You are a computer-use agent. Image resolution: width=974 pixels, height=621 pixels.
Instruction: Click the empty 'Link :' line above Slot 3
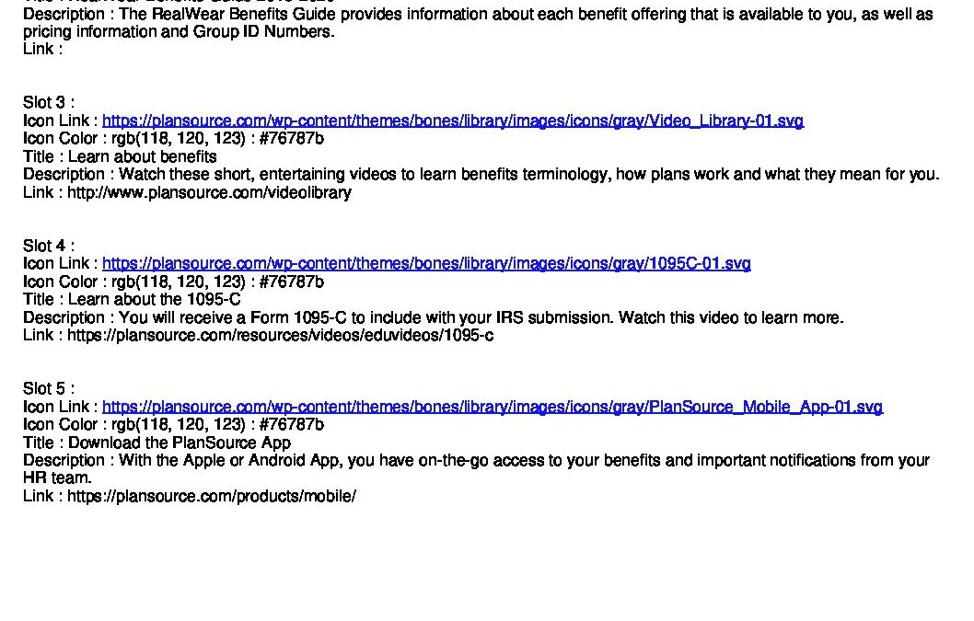43,49
